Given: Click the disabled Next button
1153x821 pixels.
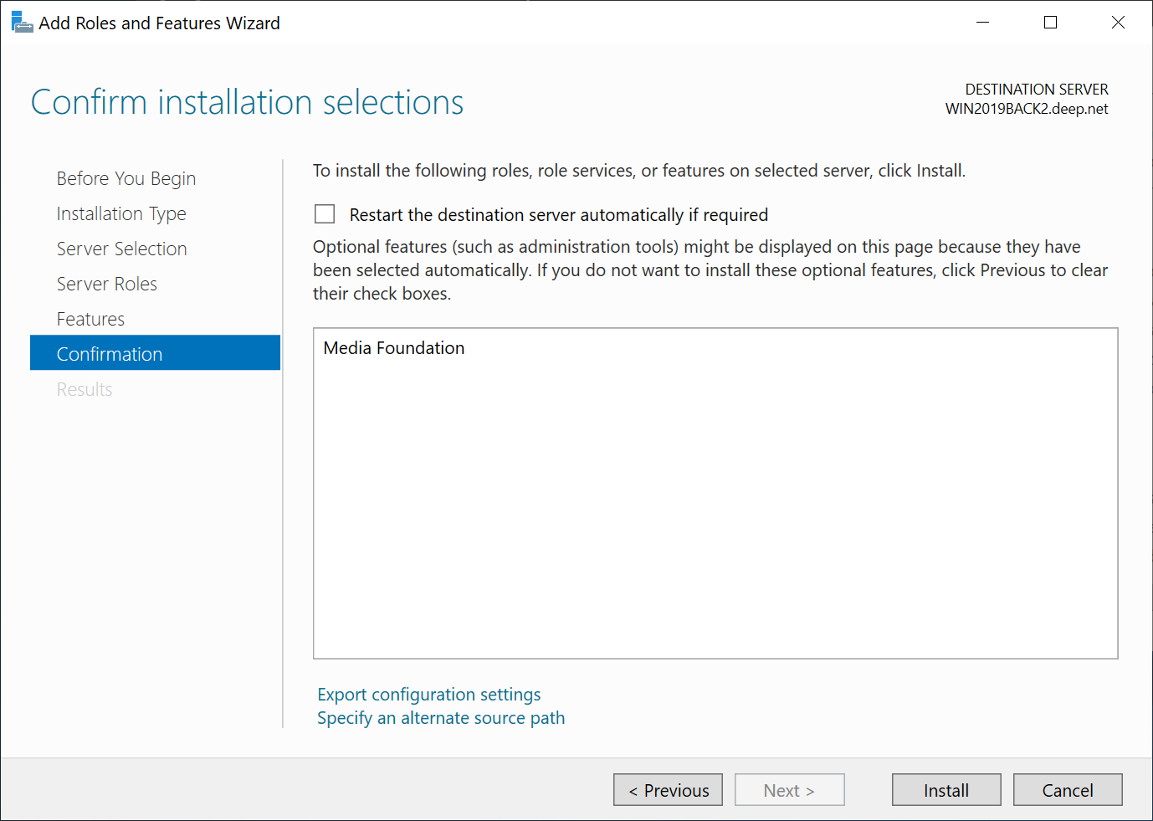Looking at the screenshot, I should (x=789, y=790).
